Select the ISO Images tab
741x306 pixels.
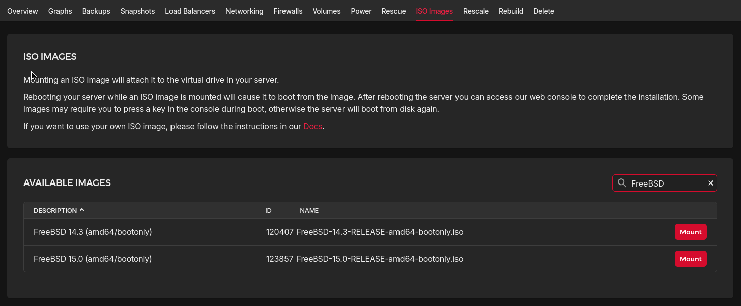[434, 11]
